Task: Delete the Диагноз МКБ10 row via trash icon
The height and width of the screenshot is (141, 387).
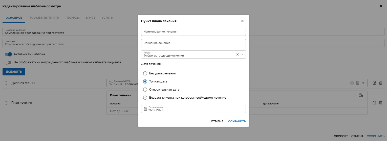Action: pos(380,83)
